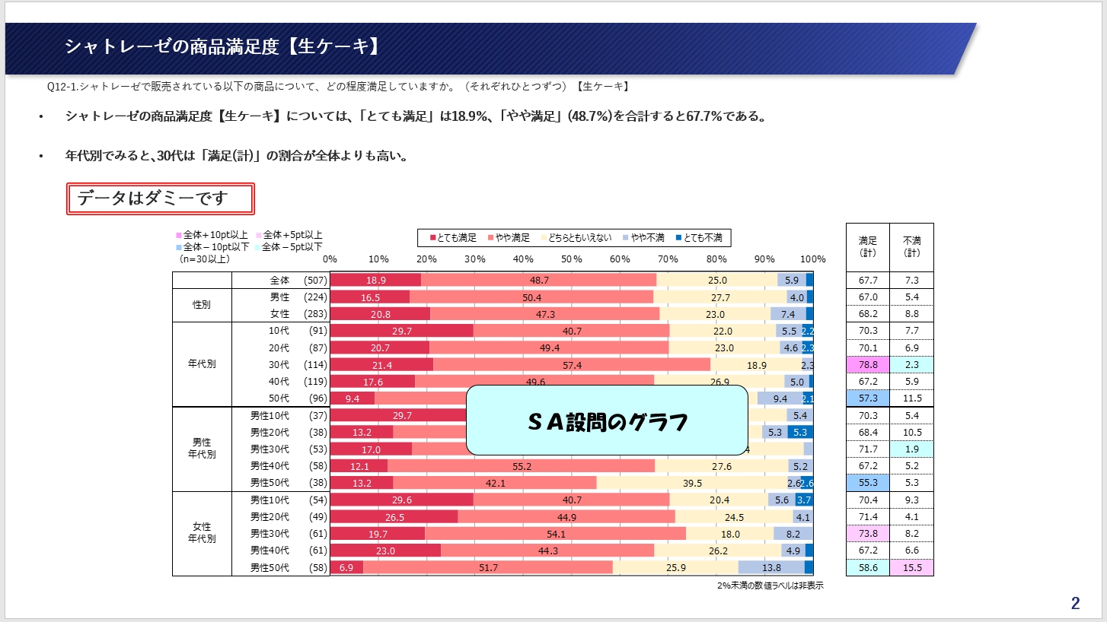This screenshot has height=622, width=1107.
Task: Click the highlighted 78.8 cell
Action: 868,364
